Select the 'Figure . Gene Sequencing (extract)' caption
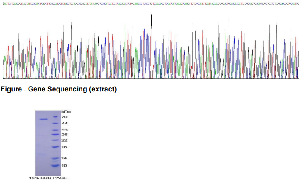This screenshot has height=182, width=304. [59, 89]
